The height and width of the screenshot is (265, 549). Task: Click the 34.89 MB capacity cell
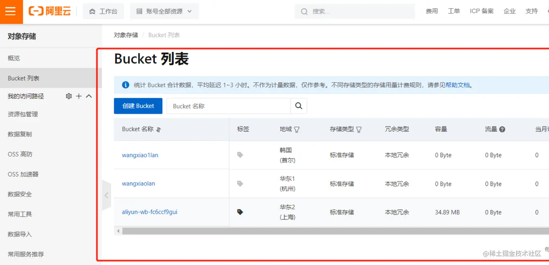(447, 212)
